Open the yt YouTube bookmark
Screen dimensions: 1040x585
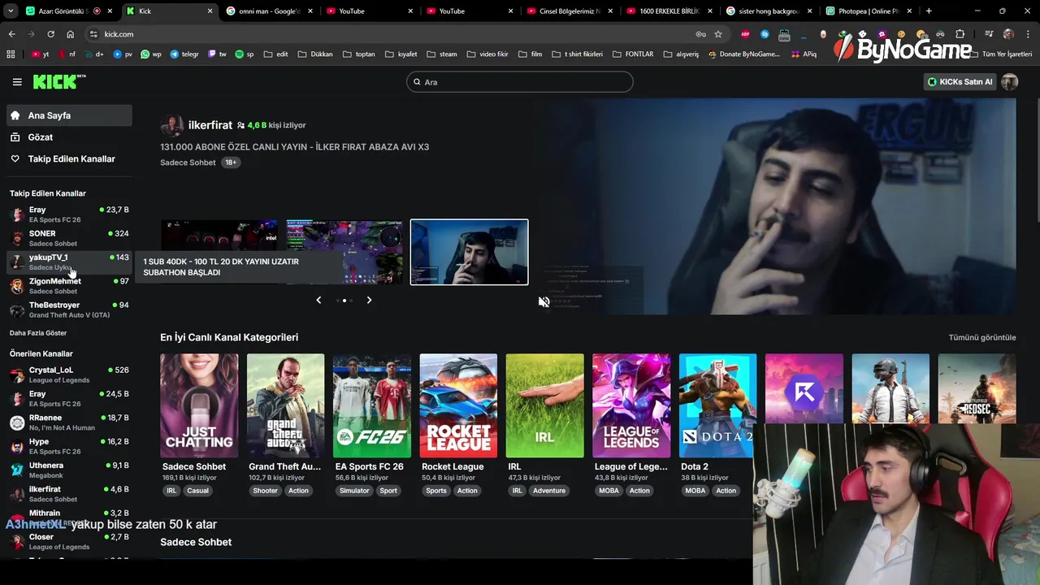click(41, 54)
